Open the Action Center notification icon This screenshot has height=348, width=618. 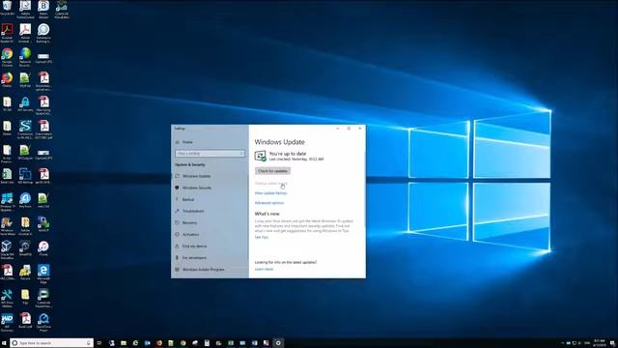(612, 343)
